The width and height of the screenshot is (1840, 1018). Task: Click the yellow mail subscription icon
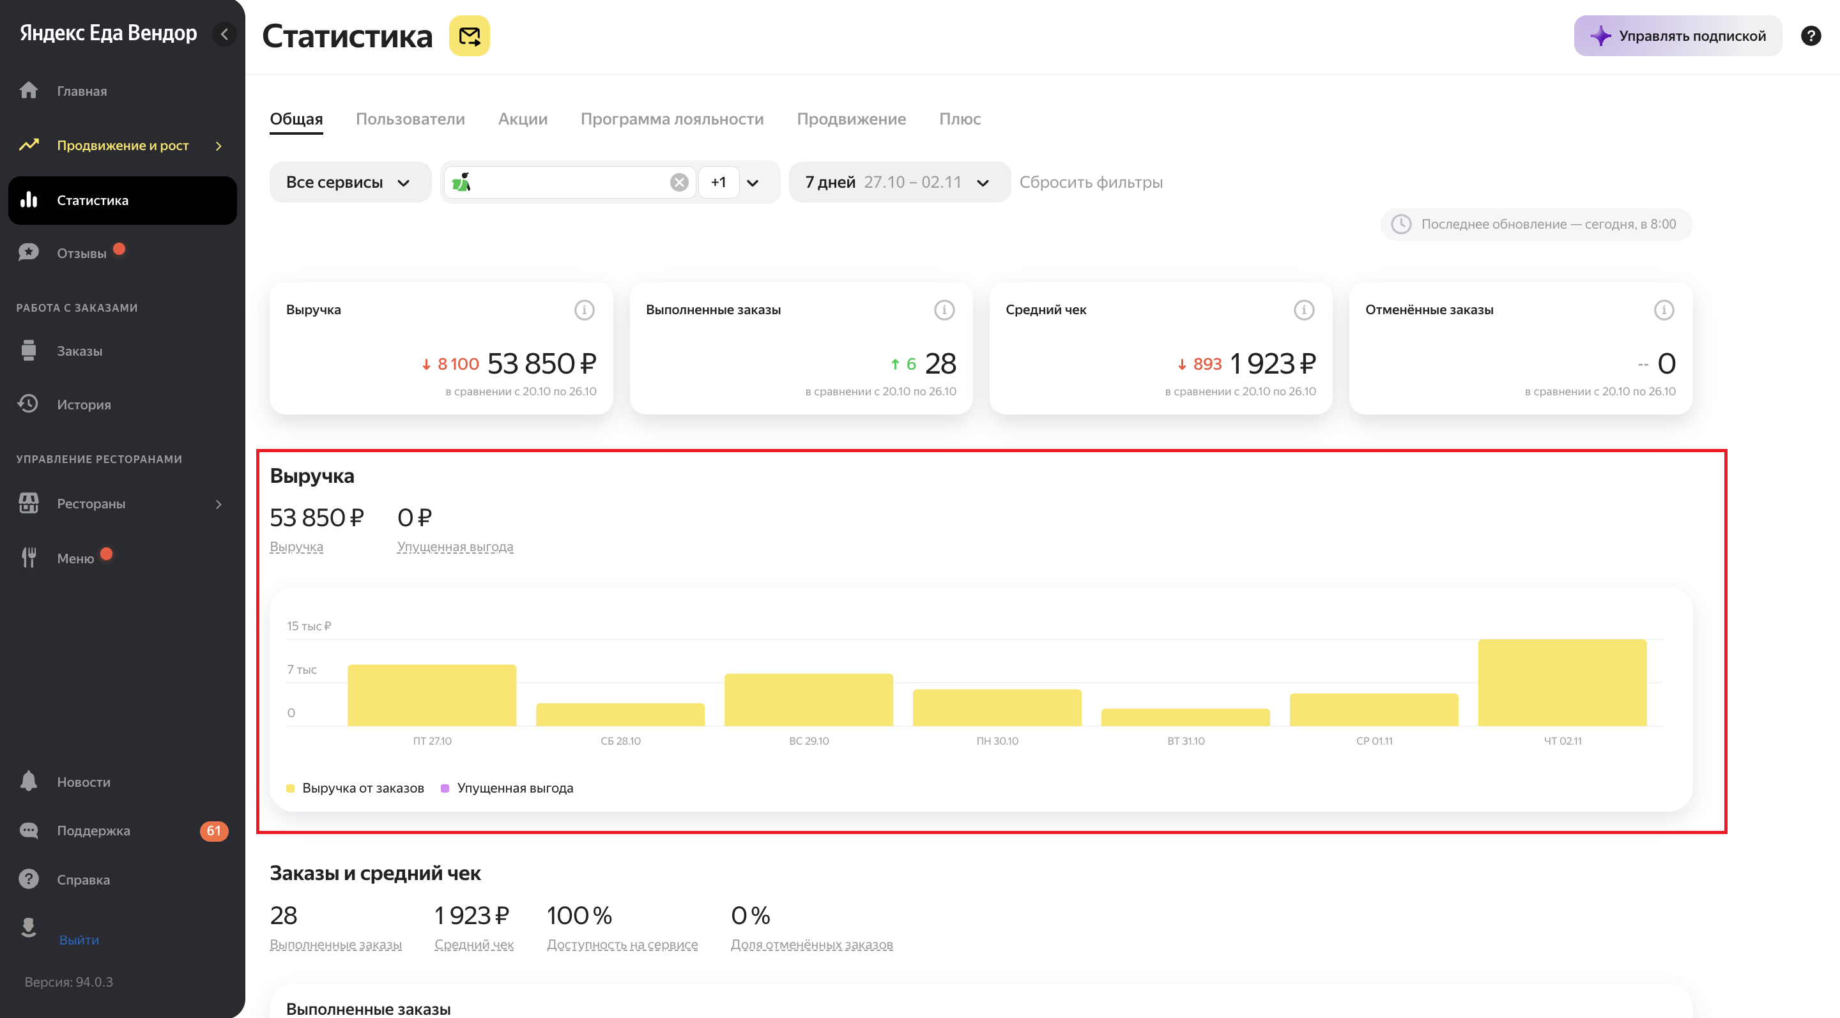point(468,36)
